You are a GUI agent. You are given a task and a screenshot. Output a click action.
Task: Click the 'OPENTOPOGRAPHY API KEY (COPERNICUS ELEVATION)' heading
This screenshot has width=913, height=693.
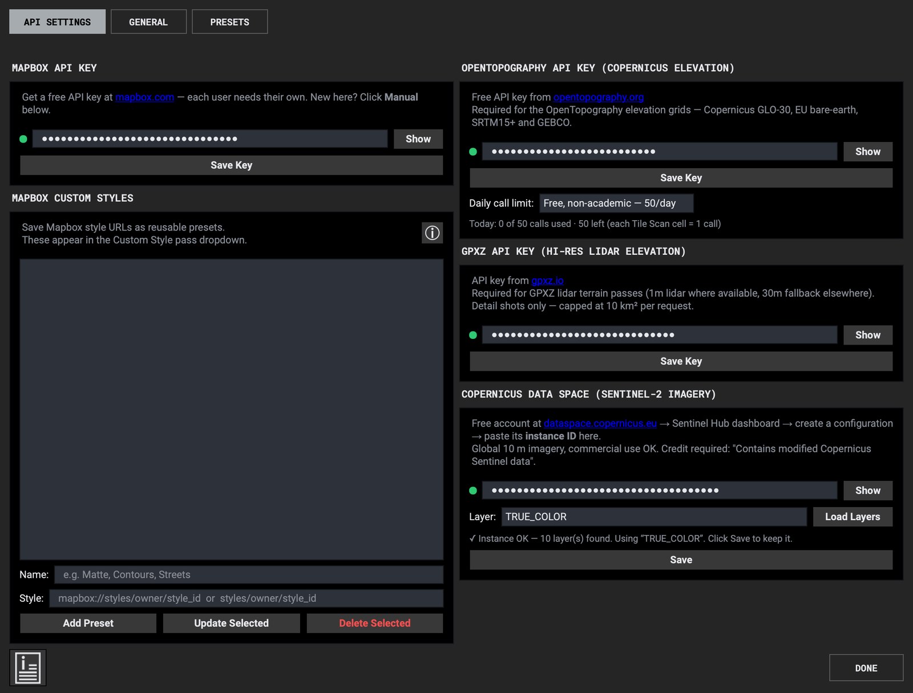coord(597,68)
